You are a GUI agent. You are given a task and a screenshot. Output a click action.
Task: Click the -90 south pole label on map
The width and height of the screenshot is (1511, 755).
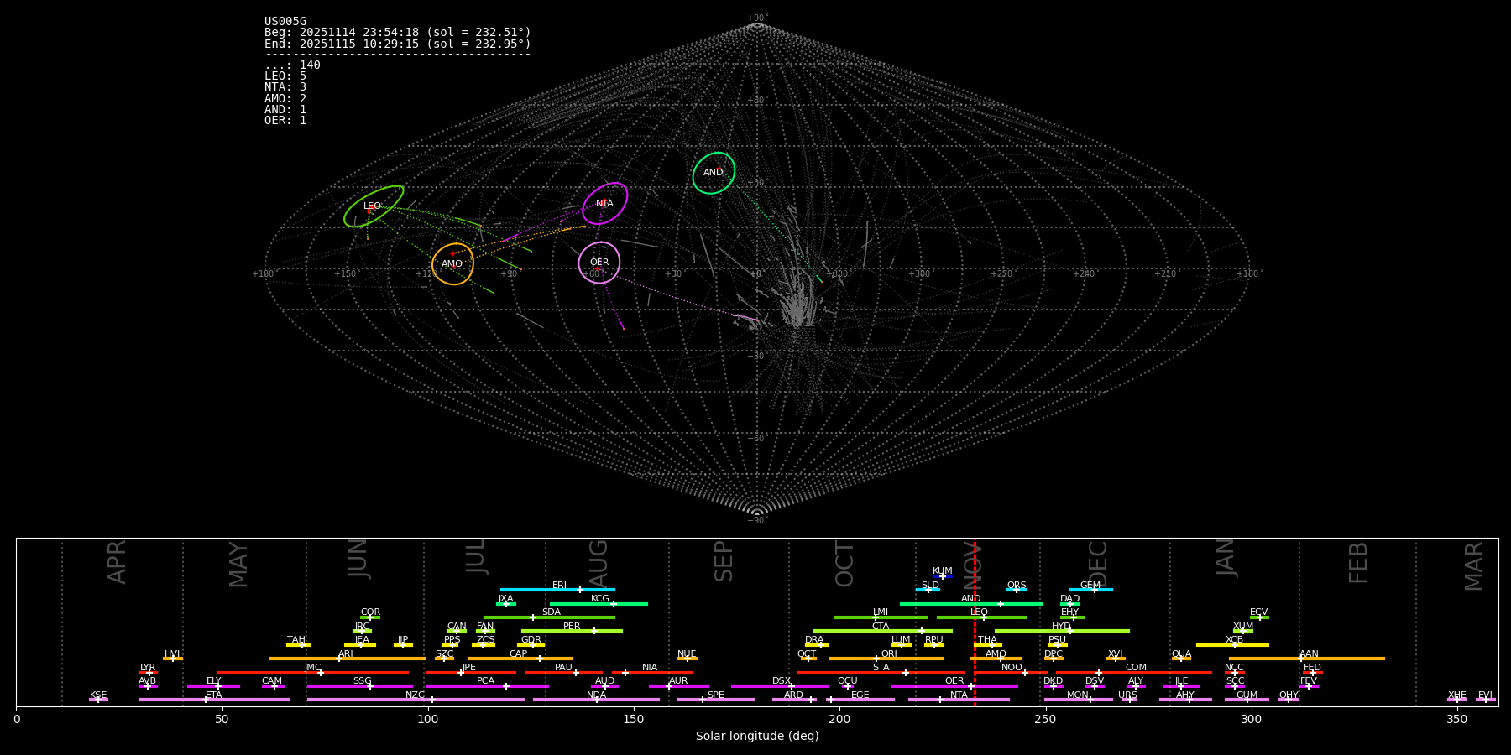757,520
